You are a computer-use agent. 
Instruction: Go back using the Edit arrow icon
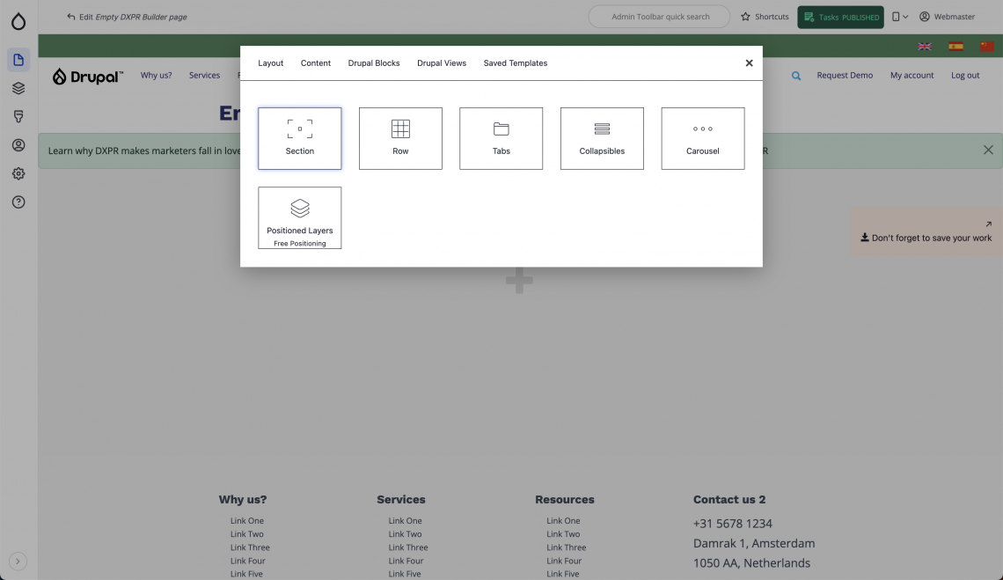click(71, 17)
